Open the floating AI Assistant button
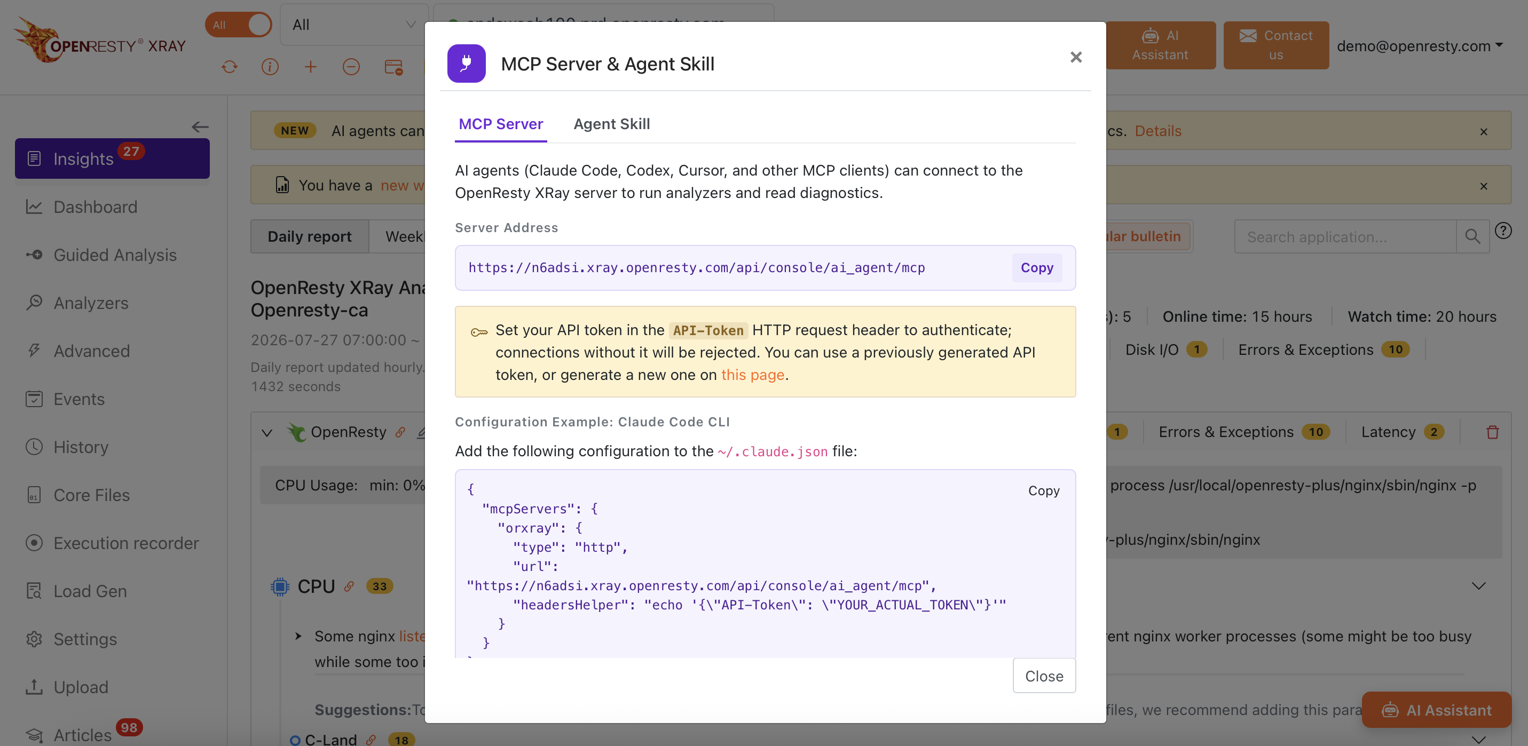This screenshot has height=746, width=1528. 1436,710
